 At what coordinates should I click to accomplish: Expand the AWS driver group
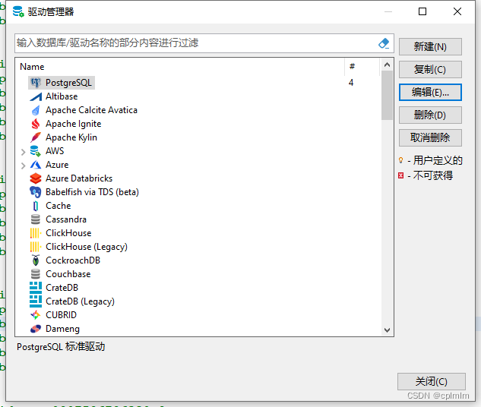pos(23,152)
